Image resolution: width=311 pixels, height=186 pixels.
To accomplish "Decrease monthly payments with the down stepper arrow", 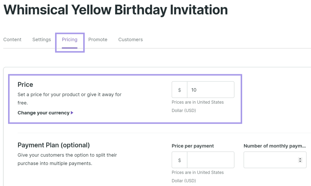I will click(300, 162).
